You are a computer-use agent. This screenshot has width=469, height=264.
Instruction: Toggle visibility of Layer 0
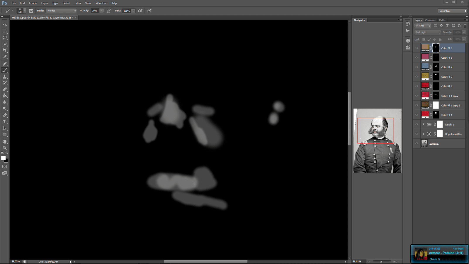[417, 143]
